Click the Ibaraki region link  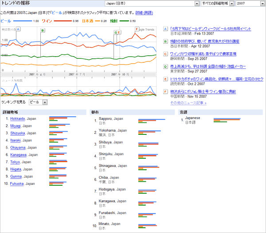(x=16, y=140)
